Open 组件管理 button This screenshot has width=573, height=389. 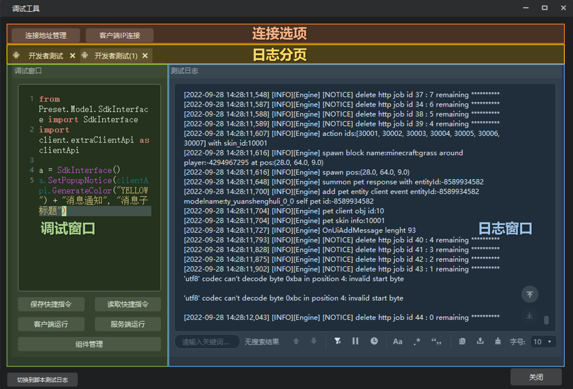[89, 344]
